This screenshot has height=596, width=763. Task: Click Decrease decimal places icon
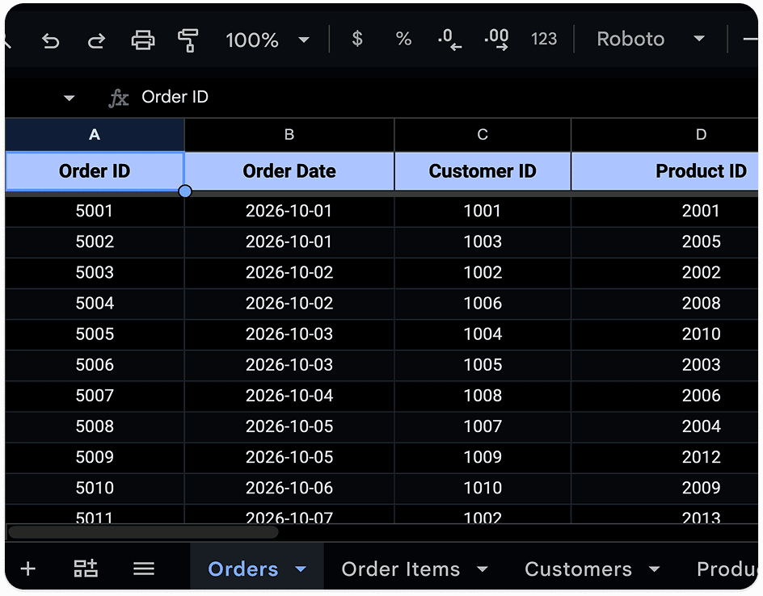click(449, 40)
